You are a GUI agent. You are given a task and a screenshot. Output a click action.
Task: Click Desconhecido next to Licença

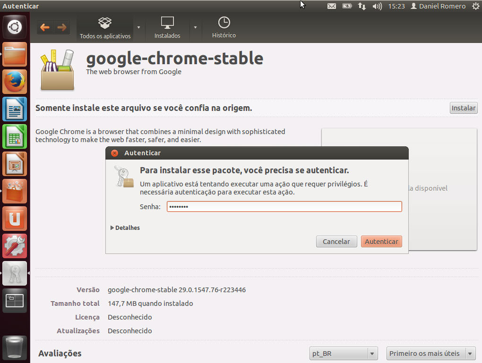pos(130,317)
